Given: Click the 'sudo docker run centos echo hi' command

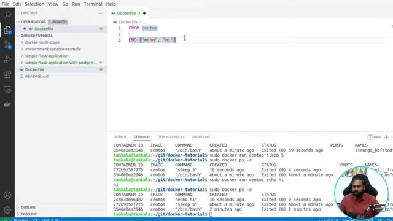Looking at the screenshot, I should [246, 180].
